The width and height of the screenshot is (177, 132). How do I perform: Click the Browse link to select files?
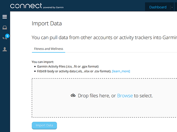point(125,96)
